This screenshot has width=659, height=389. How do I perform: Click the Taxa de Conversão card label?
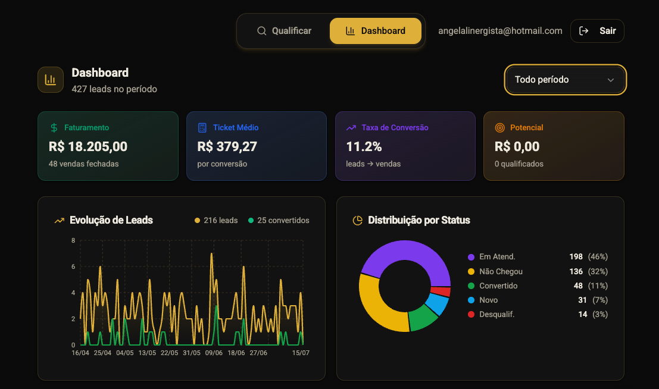click(x=395, y=127)
